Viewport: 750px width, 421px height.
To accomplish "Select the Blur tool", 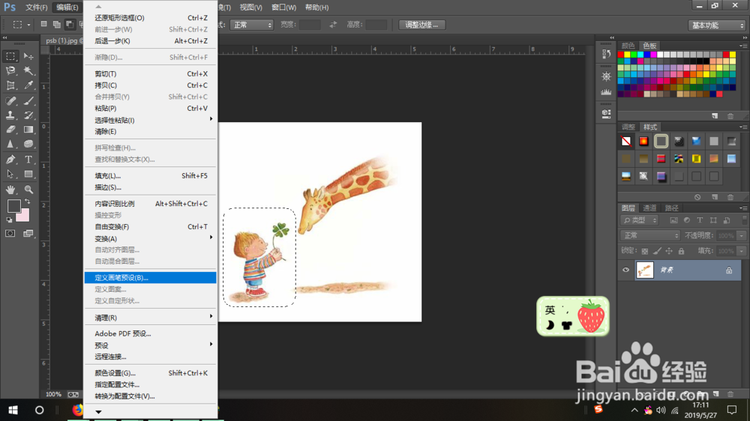I will 10,144.
